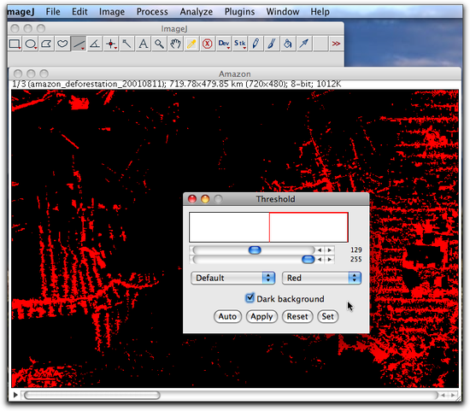Click the maximum threshold slider thumb

(308, 260)
